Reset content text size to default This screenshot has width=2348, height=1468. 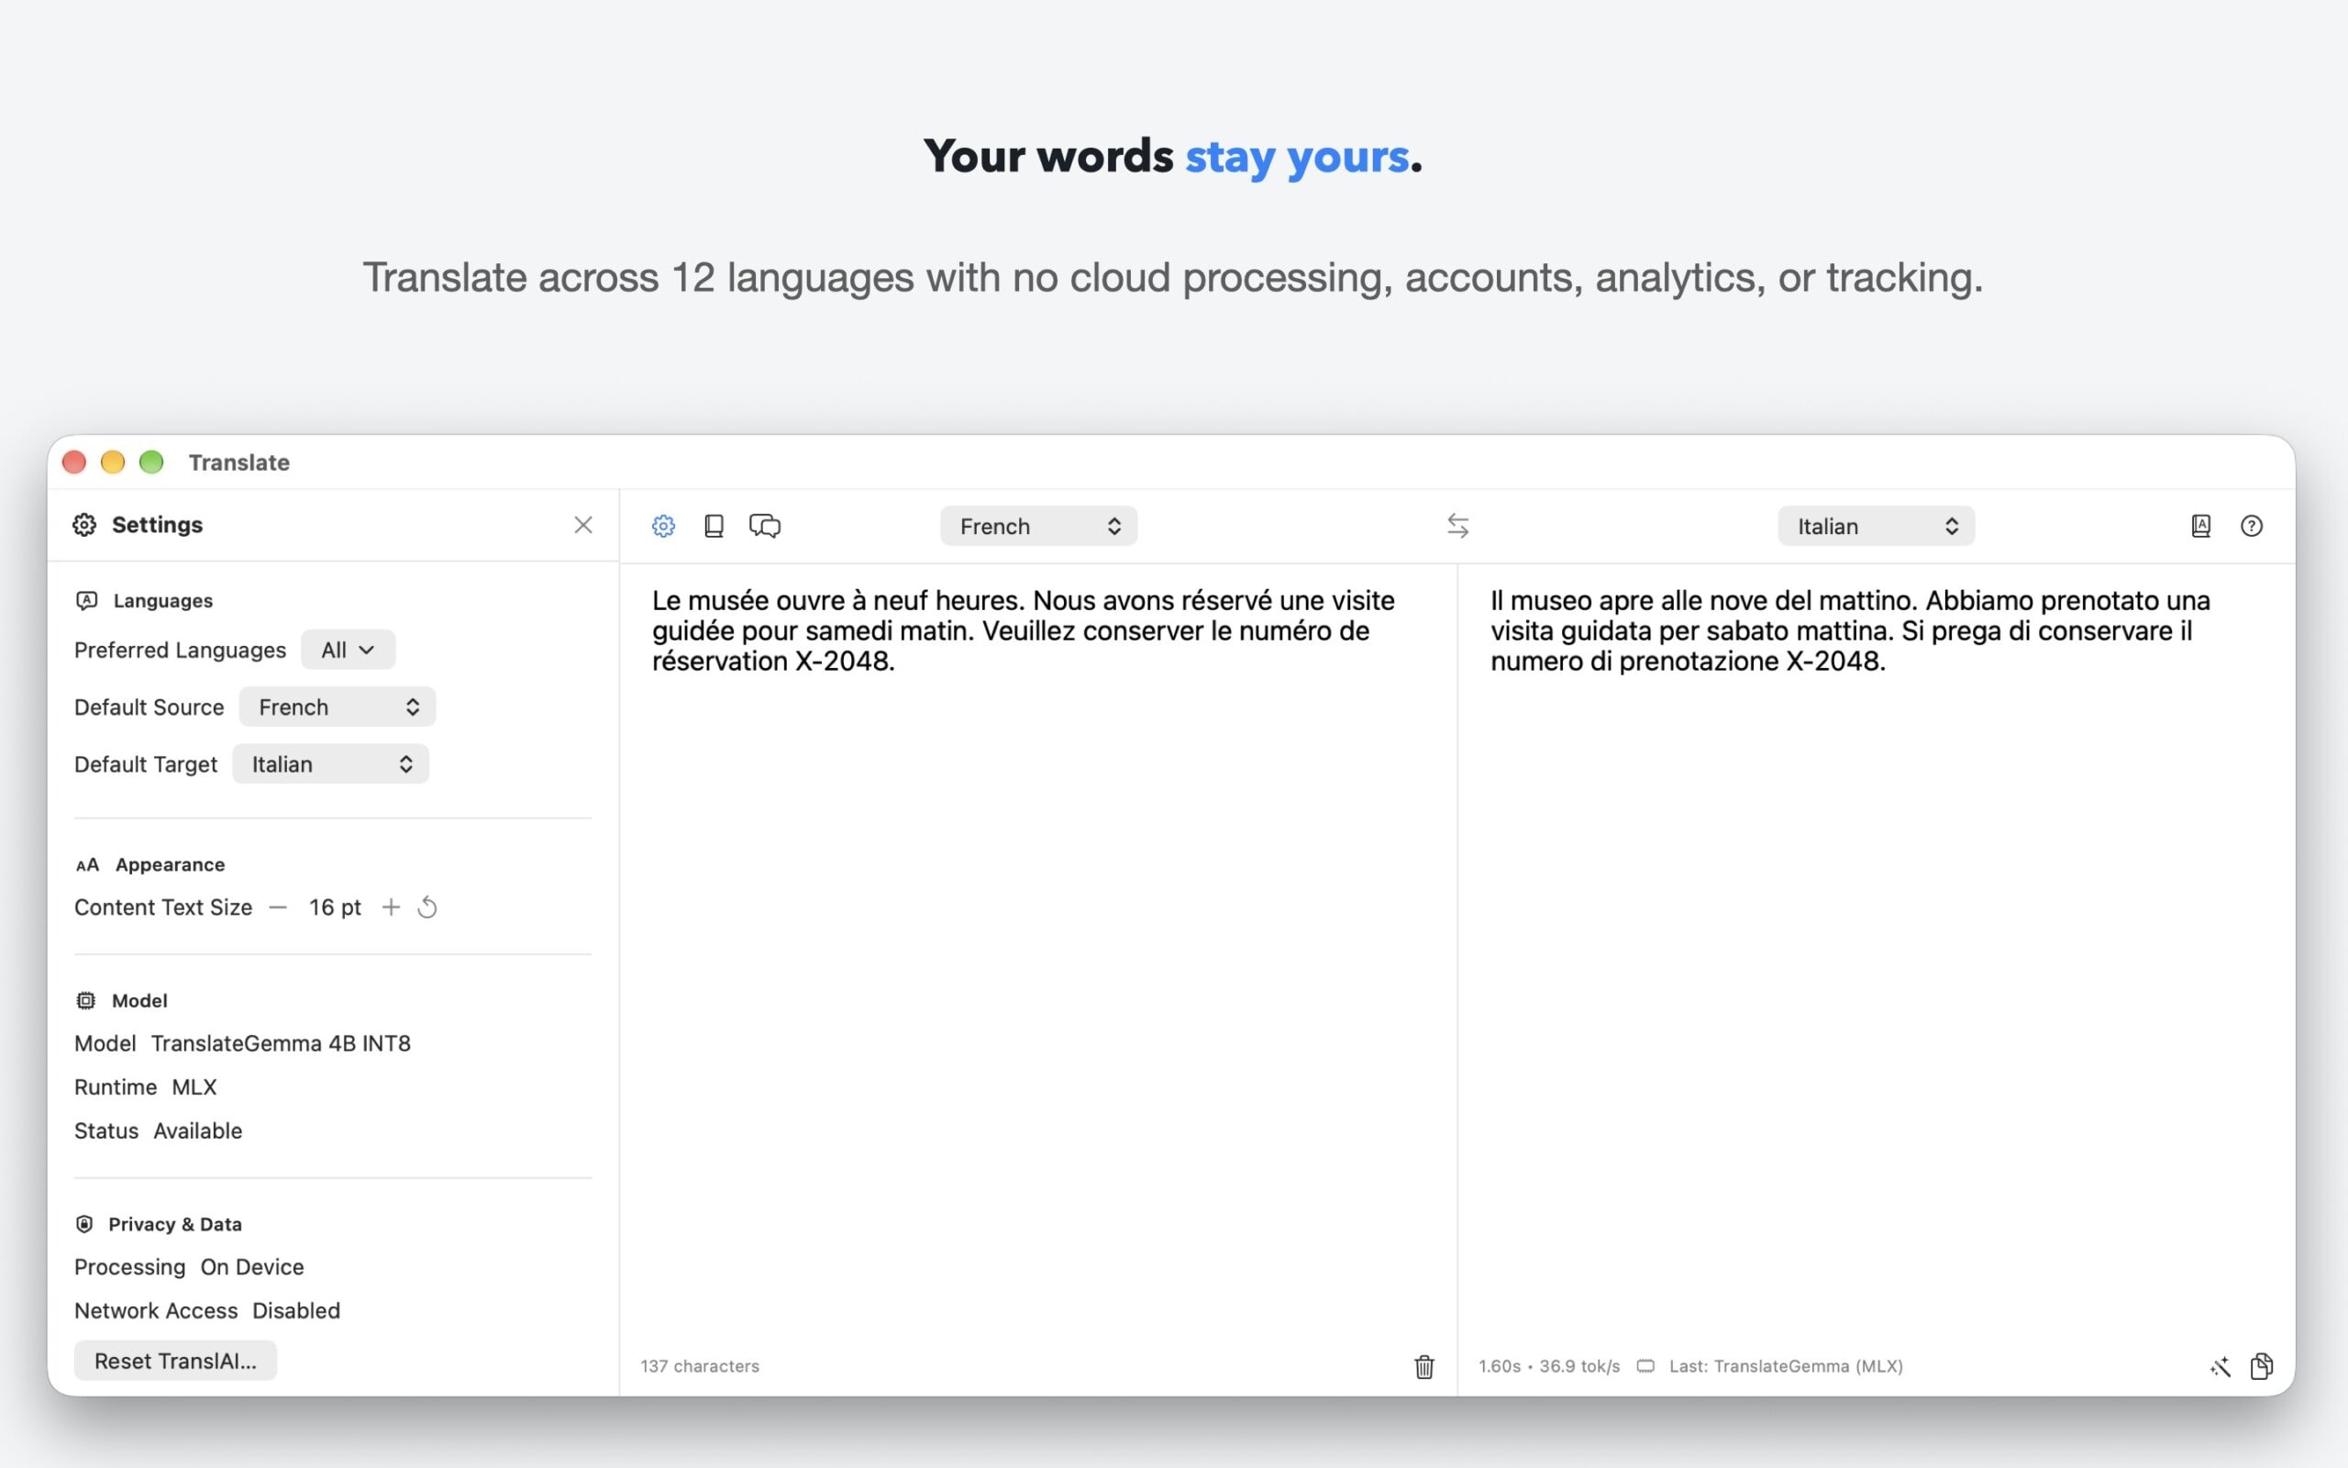tap(426, 906)
